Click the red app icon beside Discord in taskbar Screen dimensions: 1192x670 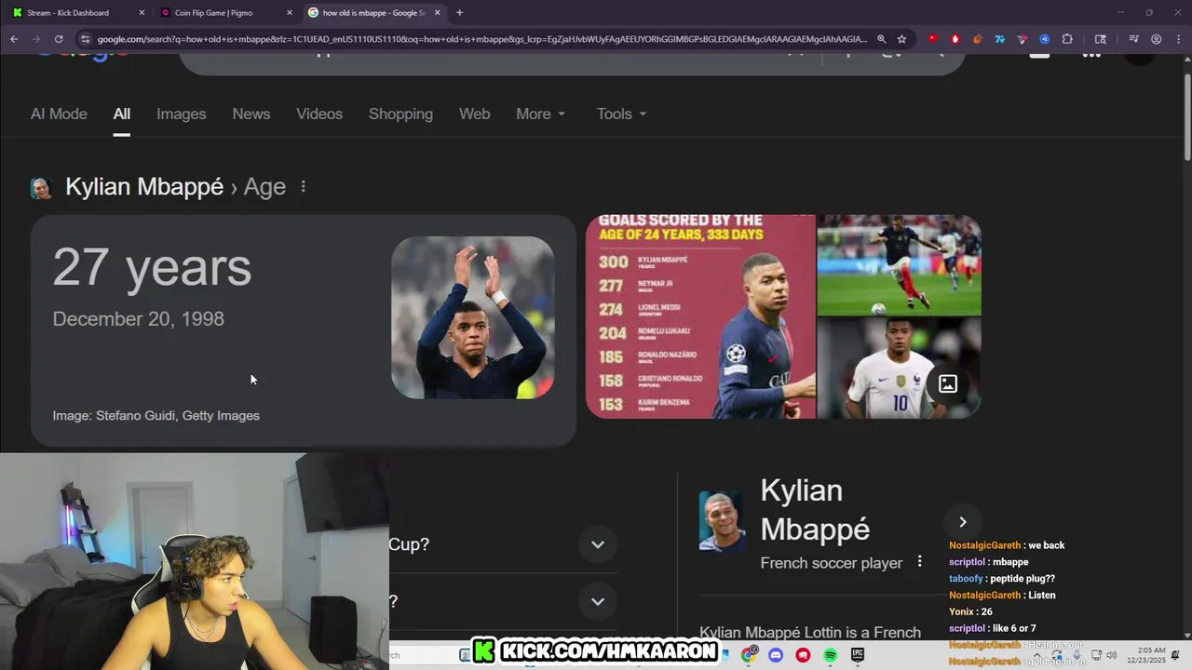pos(803,655)
